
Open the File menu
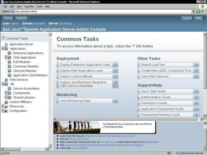[x=5, y=7]
